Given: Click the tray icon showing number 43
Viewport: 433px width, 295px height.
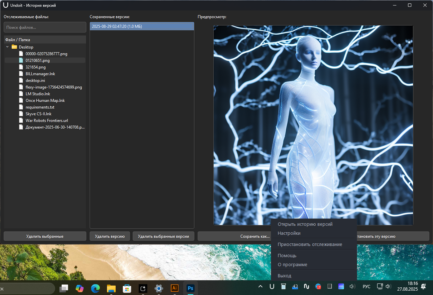Looking at the screenshot, I should pyautogui.click(x=295, y=287).
